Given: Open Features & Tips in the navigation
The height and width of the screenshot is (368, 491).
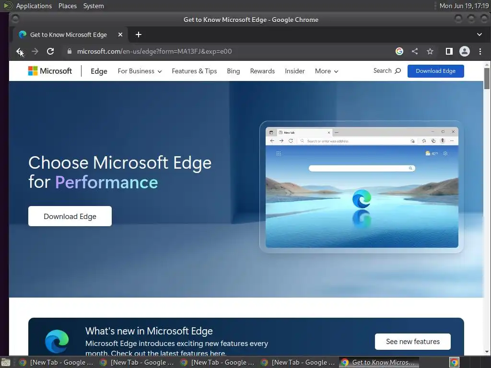Looking at the screenshot, I should pos(194,71).
